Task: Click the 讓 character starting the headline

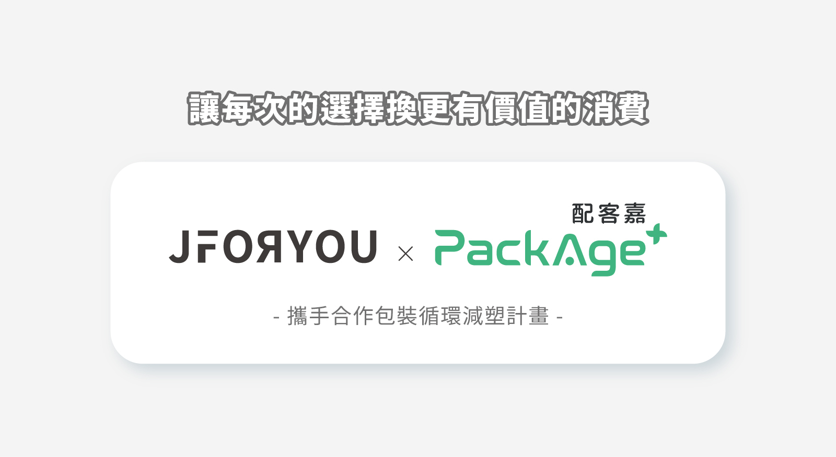Action: coord(204,109)
